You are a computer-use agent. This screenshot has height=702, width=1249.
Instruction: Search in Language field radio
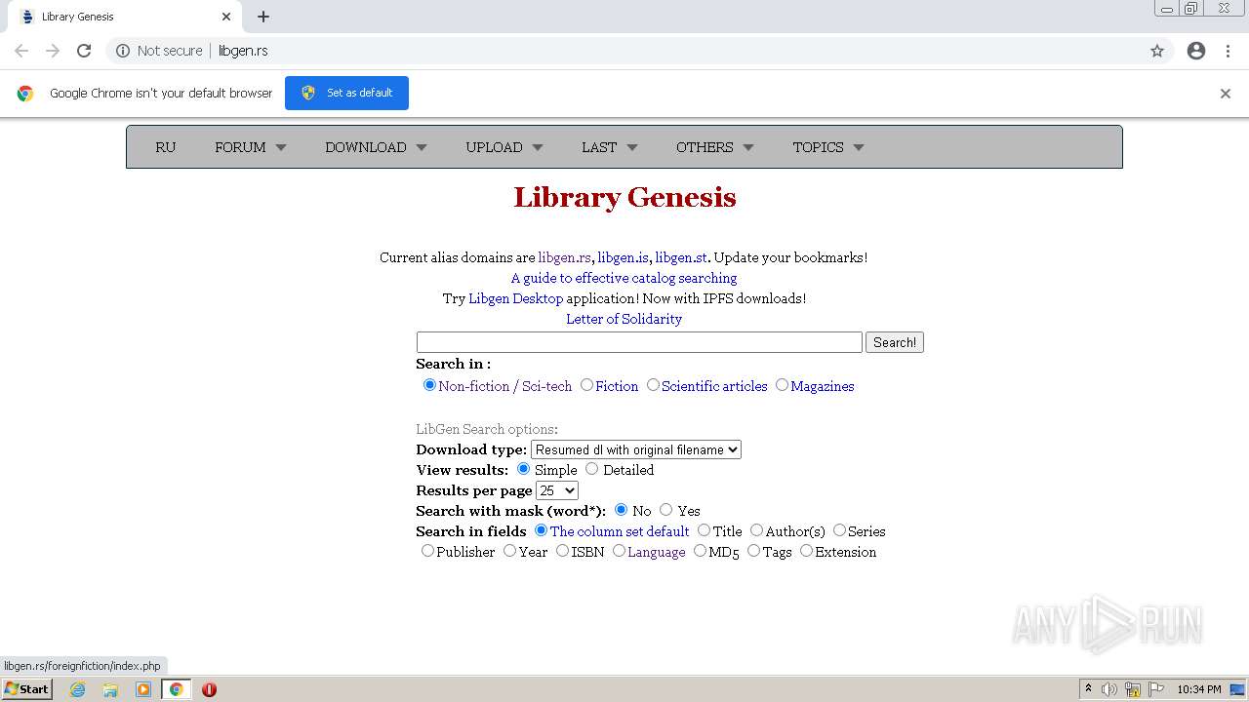click(619, 551)
